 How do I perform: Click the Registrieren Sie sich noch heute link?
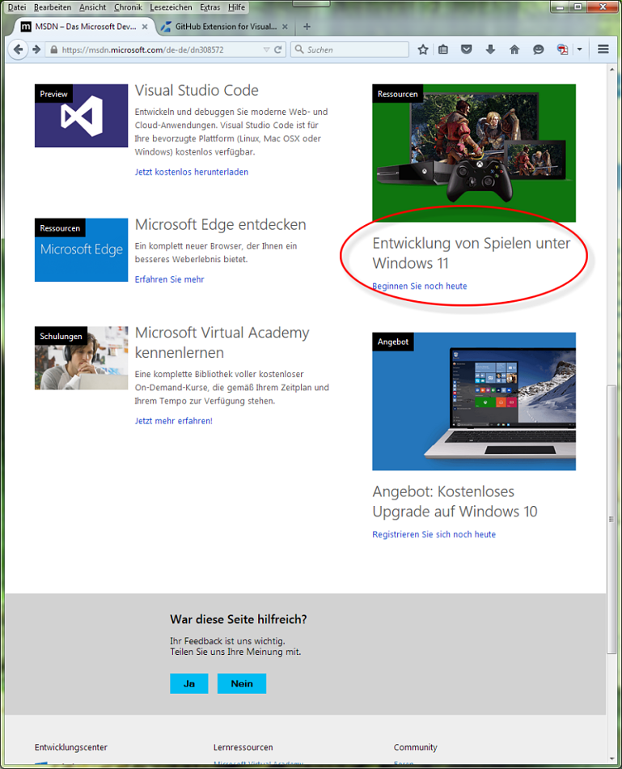pos(434,534)
